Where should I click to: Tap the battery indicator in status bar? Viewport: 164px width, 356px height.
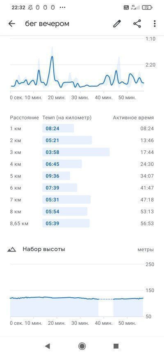(x=147, y=7)
